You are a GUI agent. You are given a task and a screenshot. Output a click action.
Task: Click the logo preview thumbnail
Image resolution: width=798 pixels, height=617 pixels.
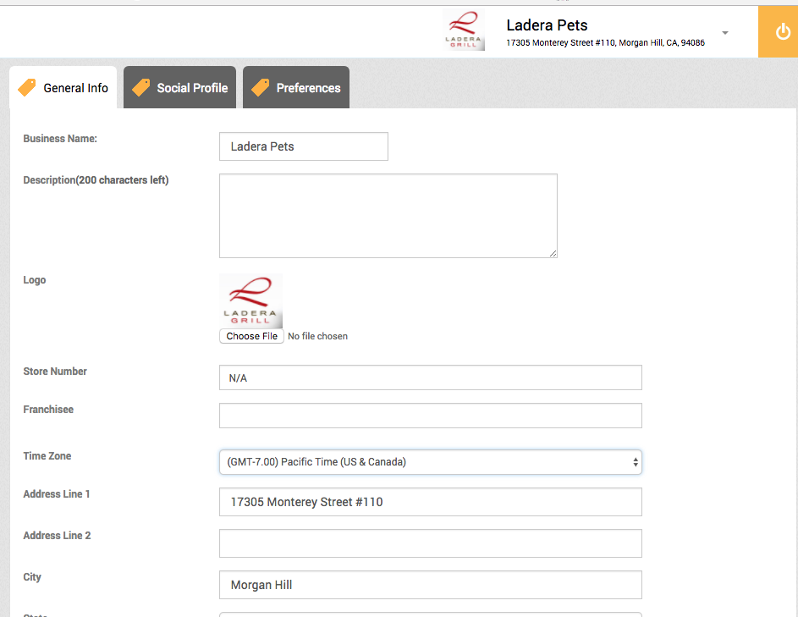pyautogui.click(x=250, y=300)
